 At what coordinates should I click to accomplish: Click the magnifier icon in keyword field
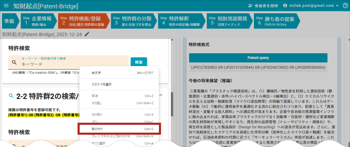[x=14, y=63]
